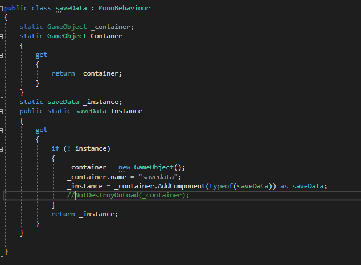Click the 'as' keyword on AddComponent line
Viewport: 361px width, 265px height.
[x=284, y=186]
